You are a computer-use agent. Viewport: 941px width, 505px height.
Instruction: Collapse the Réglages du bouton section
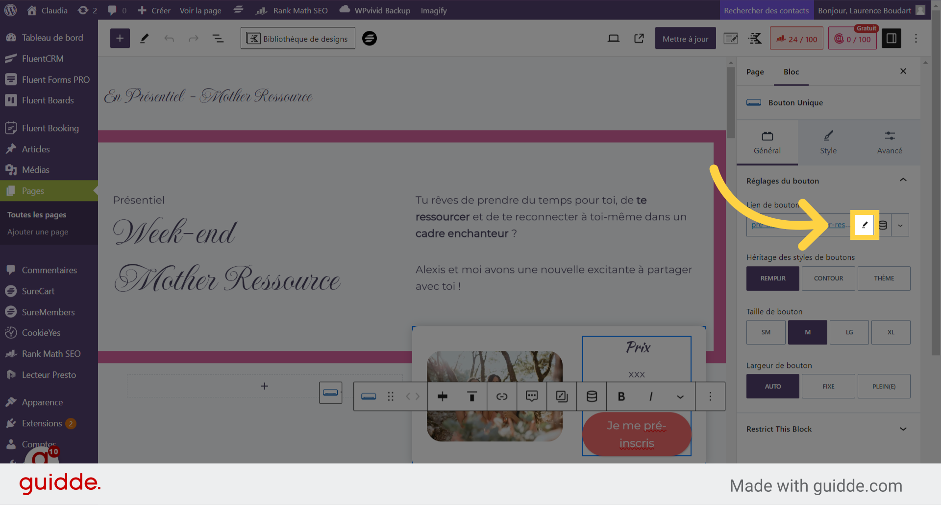click(903, 180)
